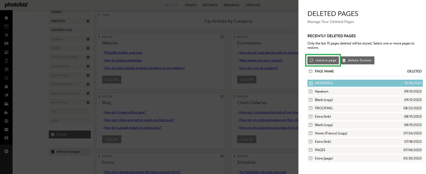426x174 pixels.
Task: Toggle the landing extras group arrow
Action: click(88, 66)
